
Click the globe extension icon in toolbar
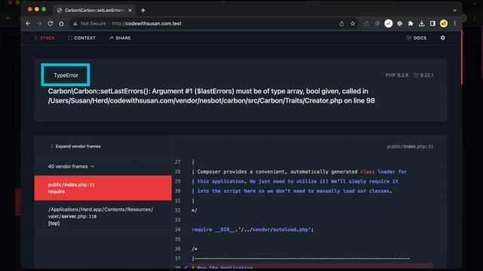tap(399, 23)
